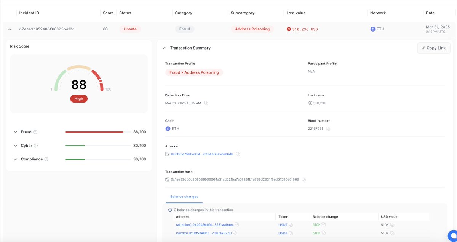457x242 pixels.
Task: Copy the attacker address 0x7155a7560a394
Action: point(238,154)
